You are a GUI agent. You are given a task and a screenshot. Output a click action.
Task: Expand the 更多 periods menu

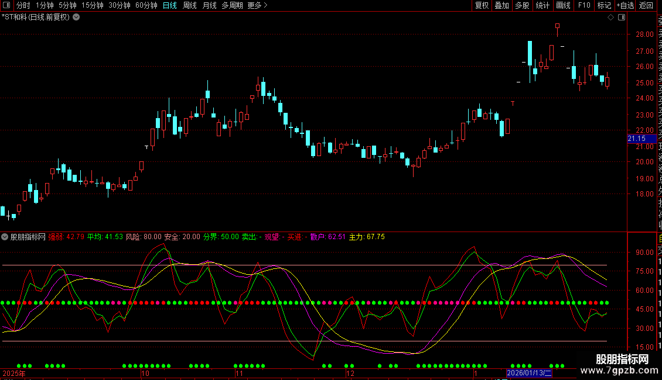click(257, 6)
